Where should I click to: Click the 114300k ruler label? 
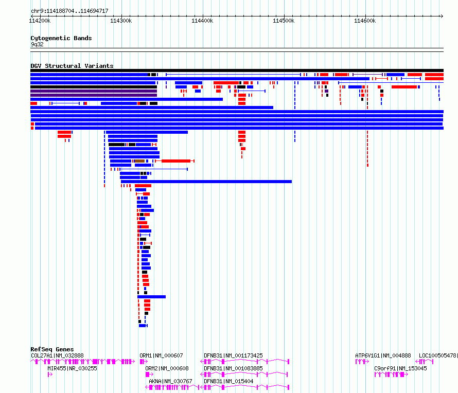tap(121, 21)
